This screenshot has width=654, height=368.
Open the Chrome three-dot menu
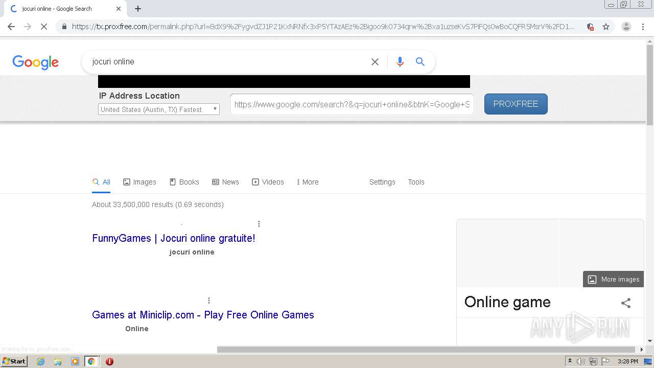(x=643, y=27)
